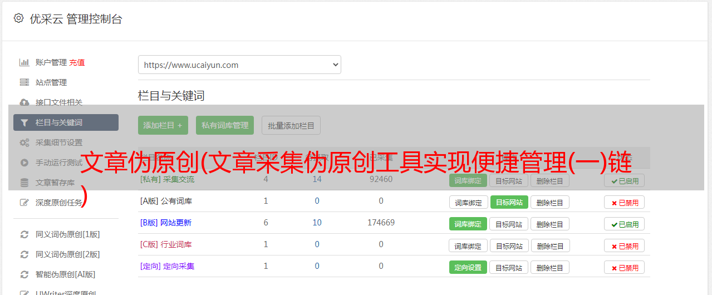Click 删除栏目 in the 定向采集 row

pos(550,267)
